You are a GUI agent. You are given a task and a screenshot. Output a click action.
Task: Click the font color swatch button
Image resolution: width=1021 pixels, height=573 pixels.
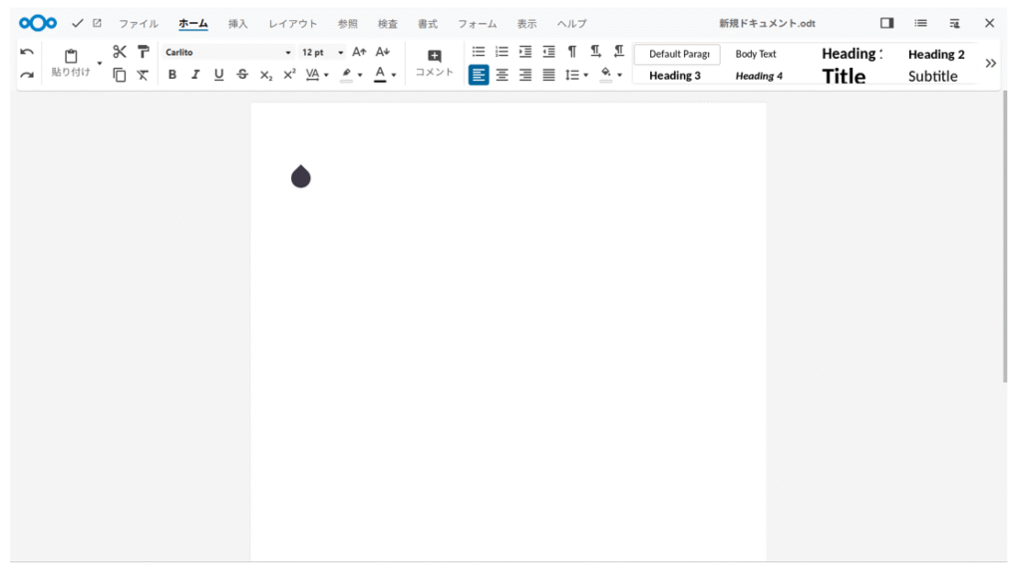380,75
